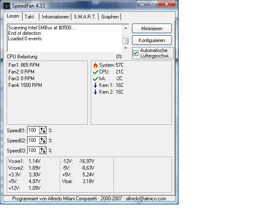Click the Speed01 percentage field
Viewport: 269px width, 215px height.
(33, 131)
